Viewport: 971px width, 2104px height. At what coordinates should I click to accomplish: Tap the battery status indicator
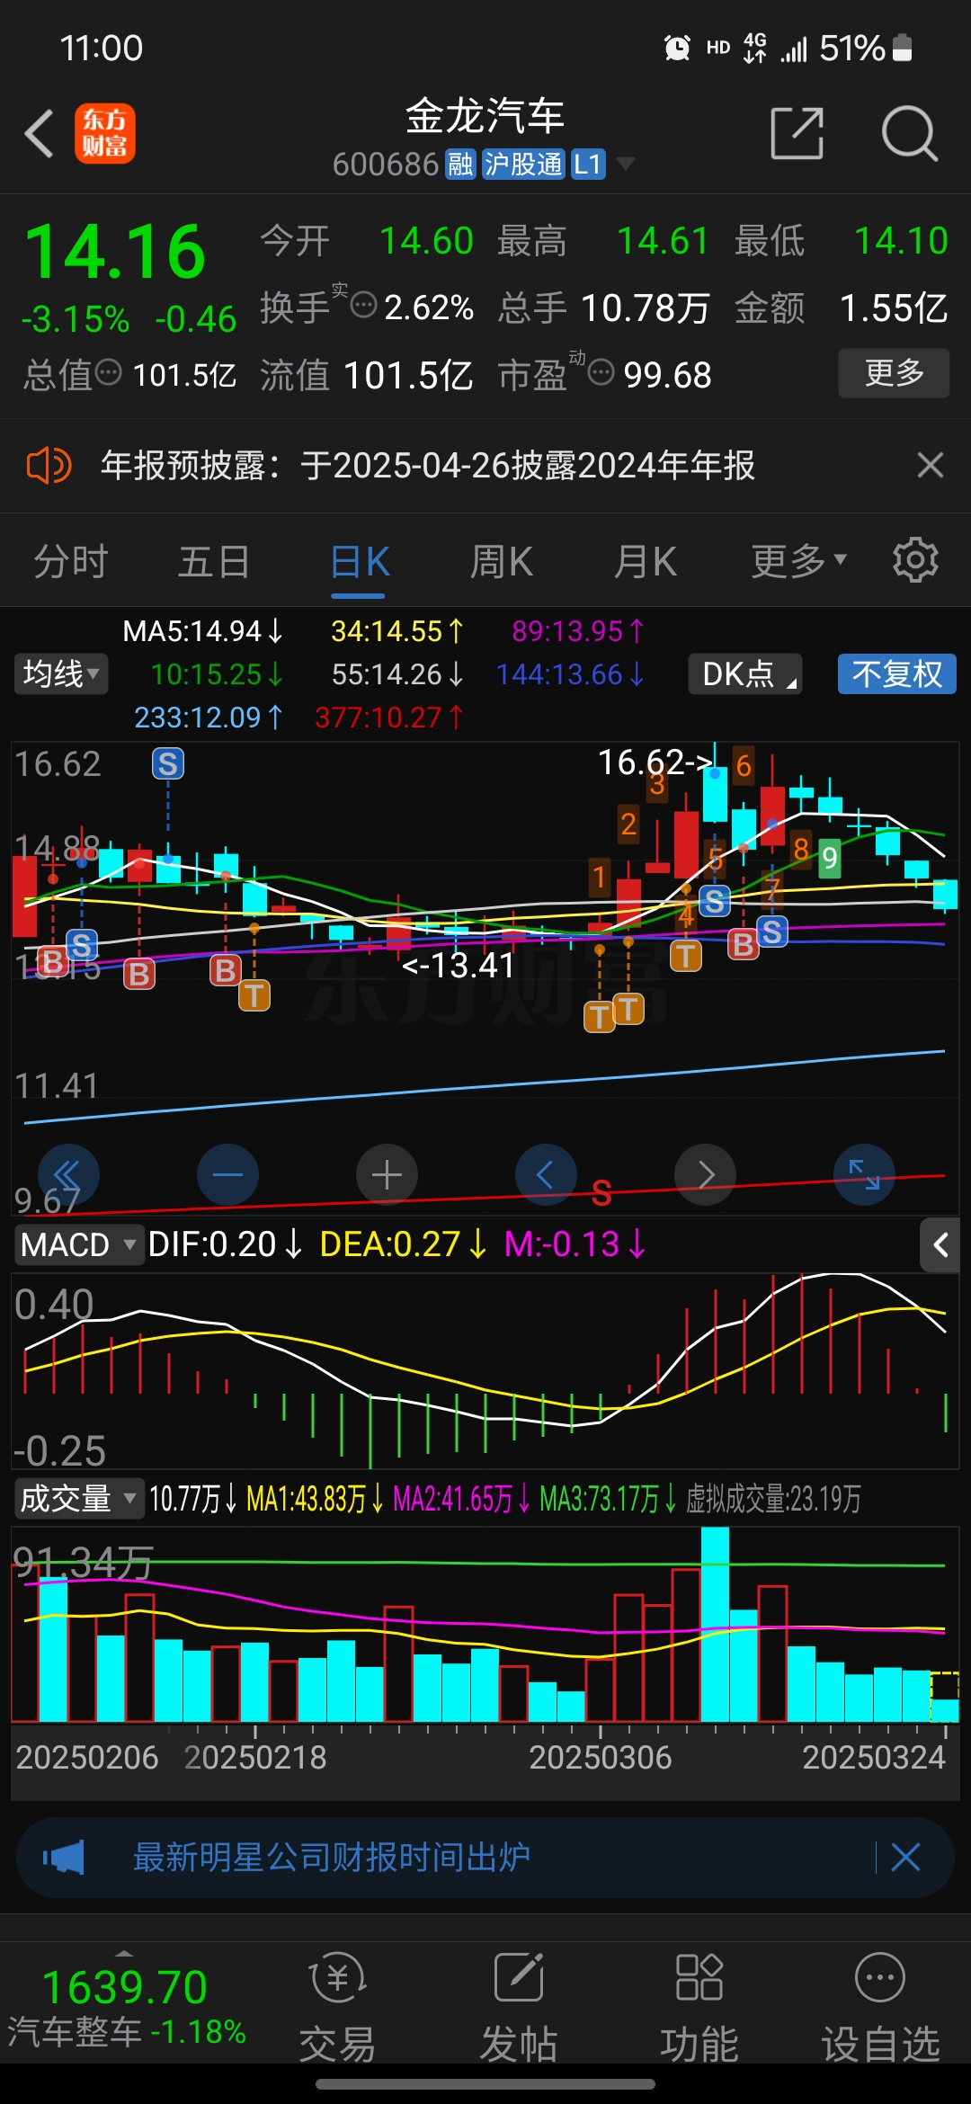tap(902, 48)
